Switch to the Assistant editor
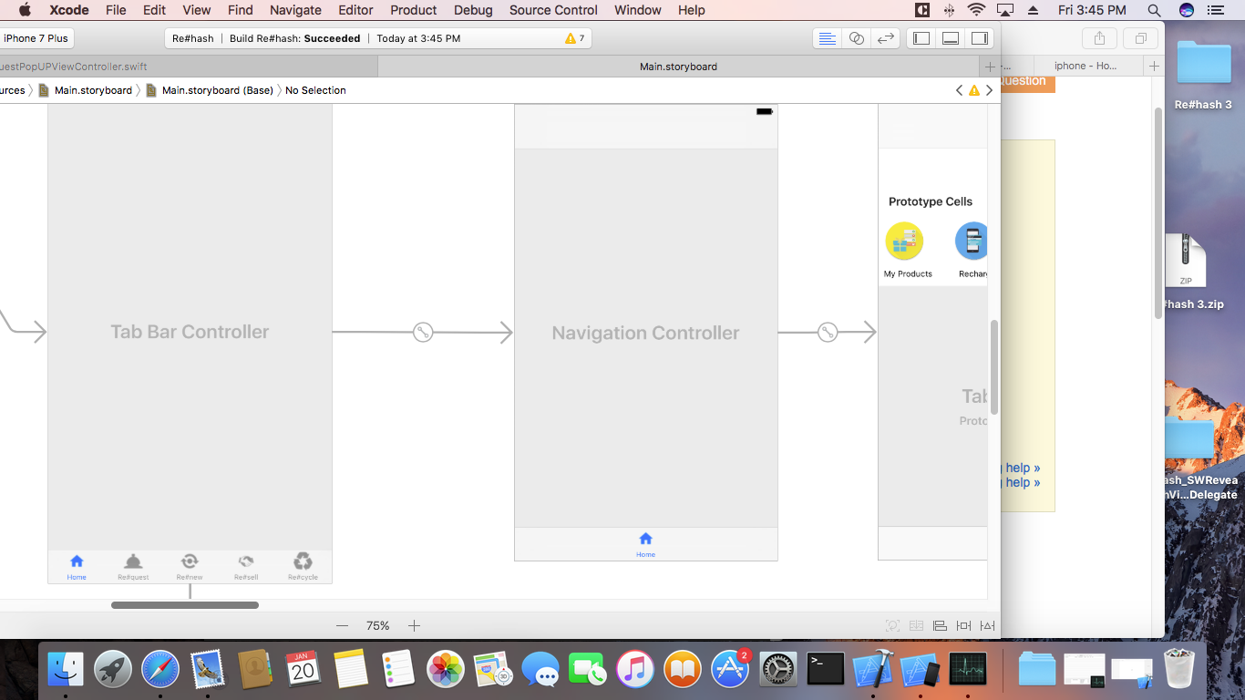The image size is (1245, 700). tap(856, 38)
